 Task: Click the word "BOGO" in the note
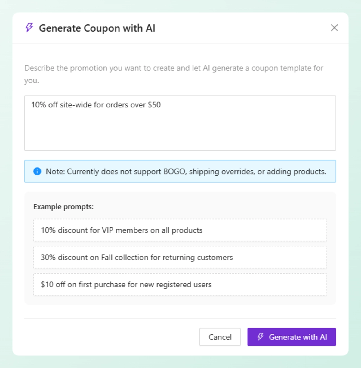174,172
